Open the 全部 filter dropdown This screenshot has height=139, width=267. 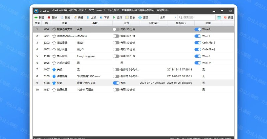[x=168, y=17]
